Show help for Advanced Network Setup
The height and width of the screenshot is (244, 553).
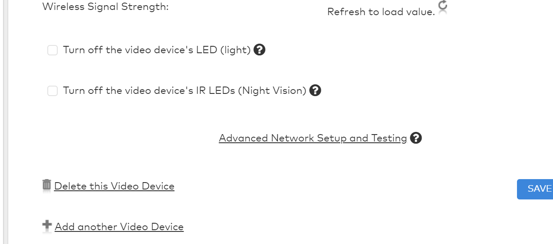tap(416, 138)
